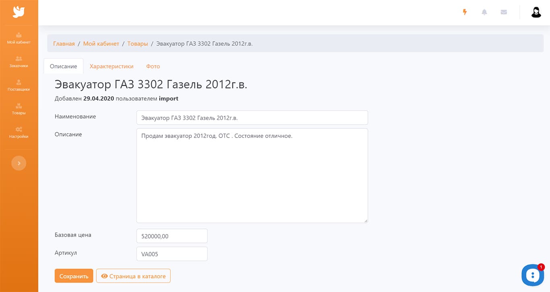Image resolution: width=550 pixels, height=292 pixels.
Task: Open messages envelope icon
Action: tap(504, 12)
